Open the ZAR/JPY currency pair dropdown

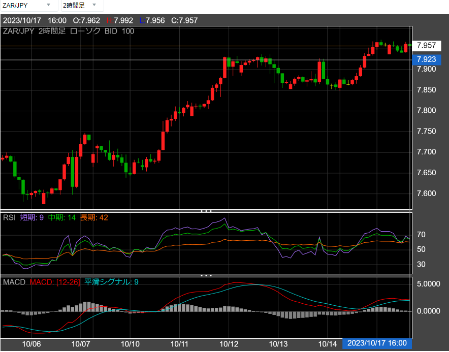click(x=29, y=6)
